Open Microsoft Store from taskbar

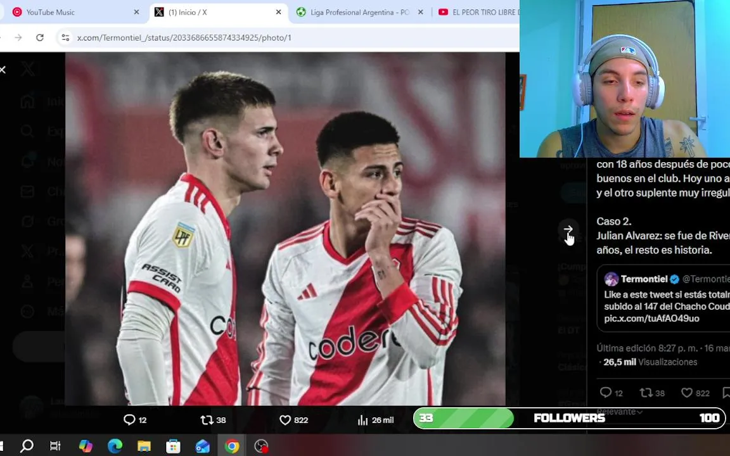(x=173, y=446)
